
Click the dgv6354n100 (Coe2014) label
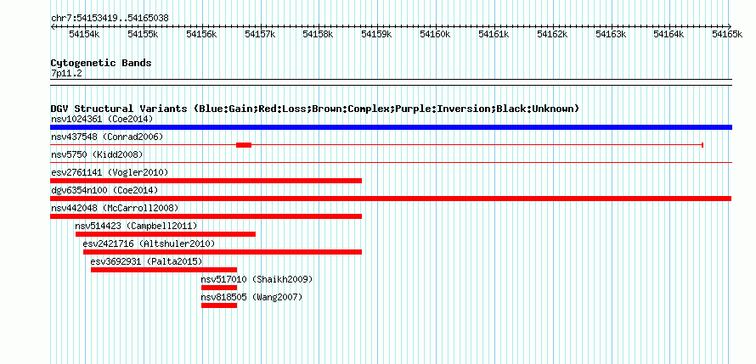point(104,190)
